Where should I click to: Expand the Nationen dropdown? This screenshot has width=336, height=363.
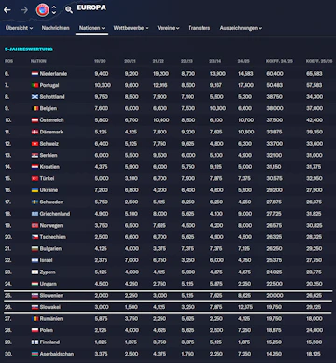91,28
